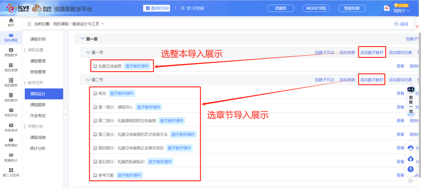Open 第三方应用 apps icon
This screenshot has width=421, height=188.
coord(11,170)
